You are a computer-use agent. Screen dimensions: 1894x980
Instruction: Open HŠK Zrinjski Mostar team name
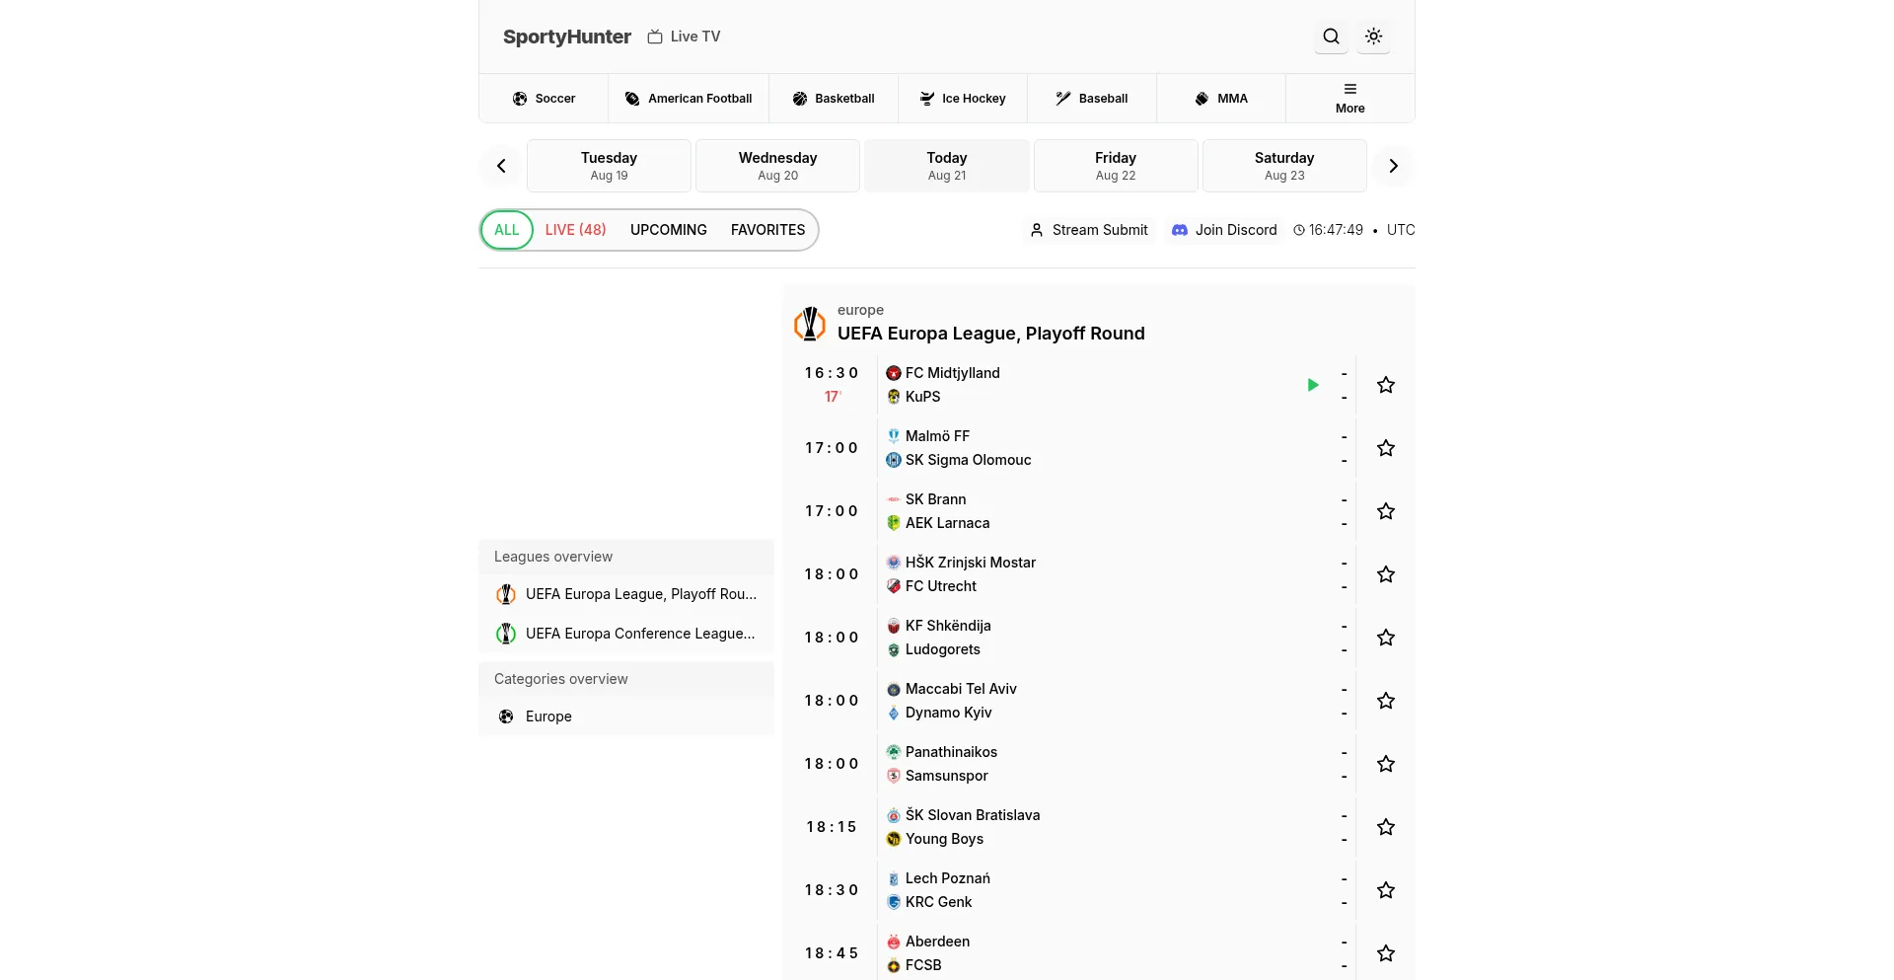point(971,563)
